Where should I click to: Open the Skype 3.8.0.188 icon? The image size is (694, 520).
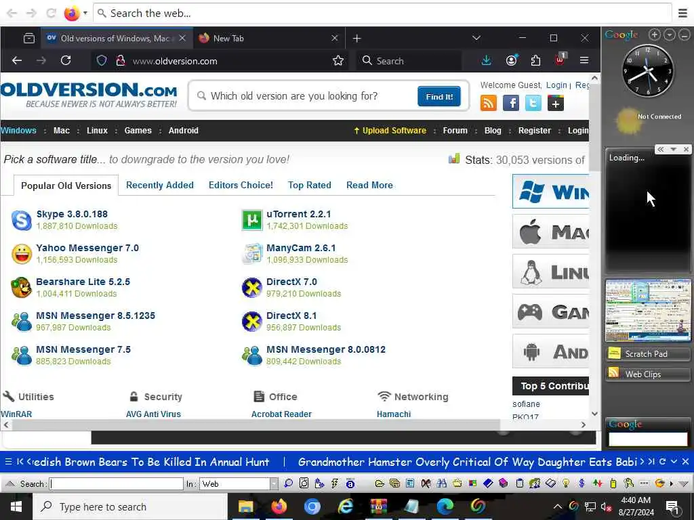(x=21, y=220)
